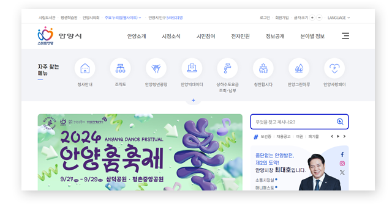Open the 소통시장실 link

[266, 180]
